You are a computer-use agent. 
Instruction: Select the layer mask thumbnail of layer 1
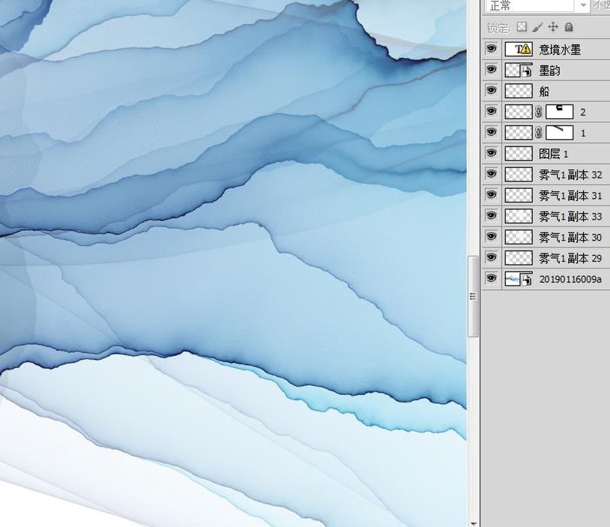pyautogui.click(x=559, y=133)
